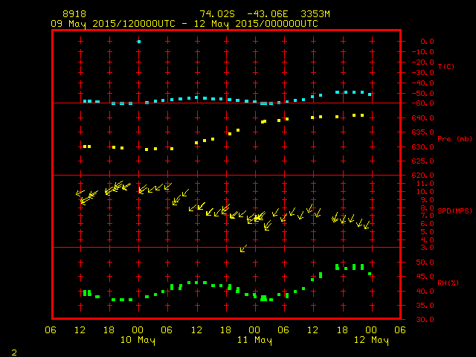Click the page number 2 in the corner

coord(14,353)
